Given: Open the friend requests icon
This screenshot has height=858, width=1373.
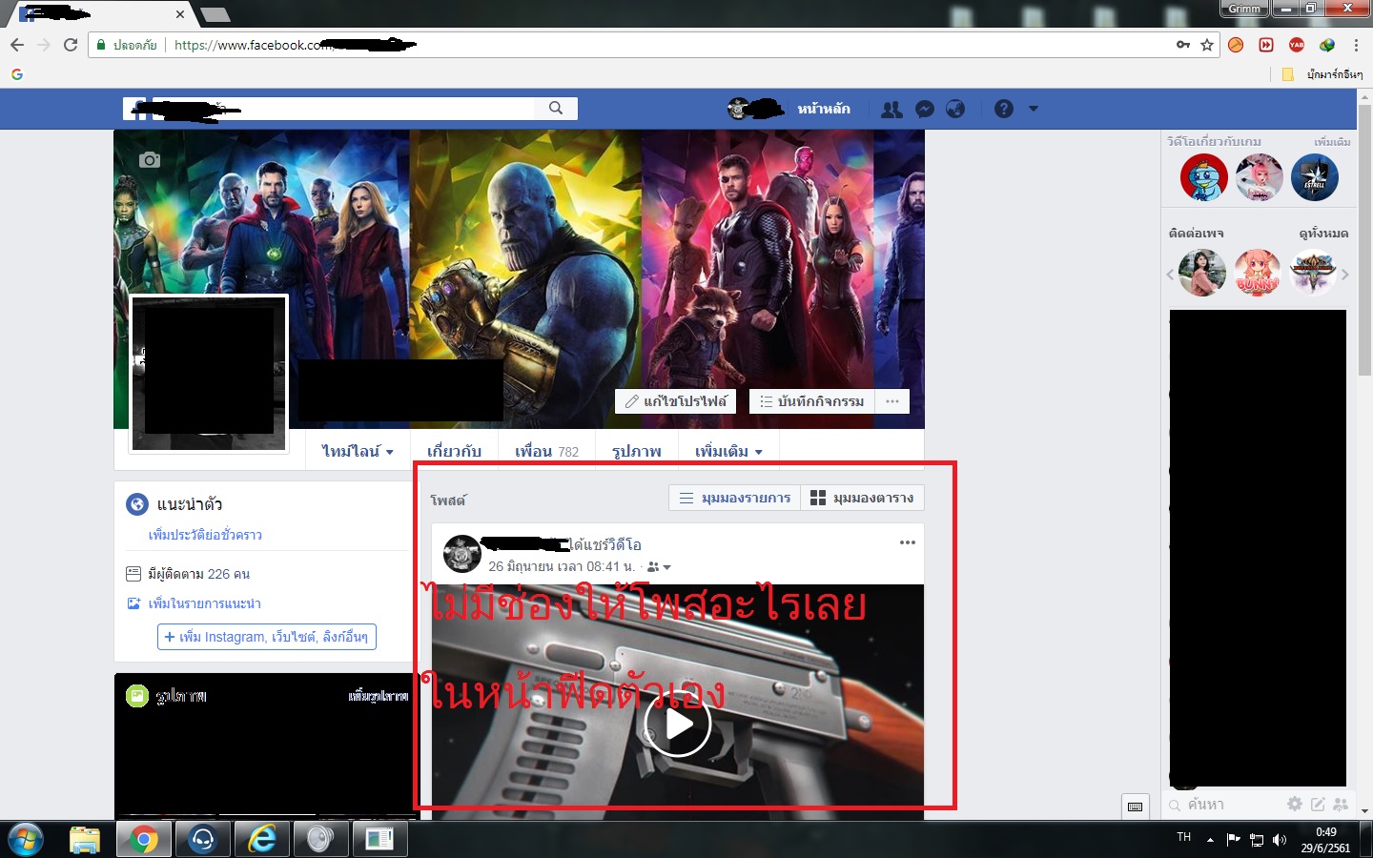Looking at the screenshot, I should 891,110.
